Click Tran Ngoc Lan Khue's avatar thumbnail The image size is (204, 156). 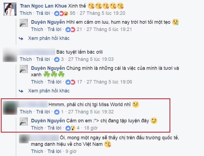(x=10, y=9)
